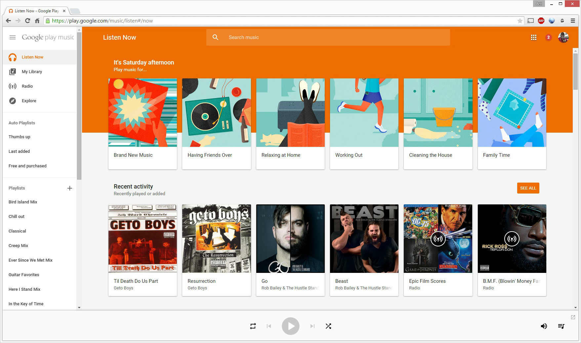The image size is (581, 343).
Task: Switch to the Listen Now browser tab
Action: pyautogui.click(x=35, y=11)
